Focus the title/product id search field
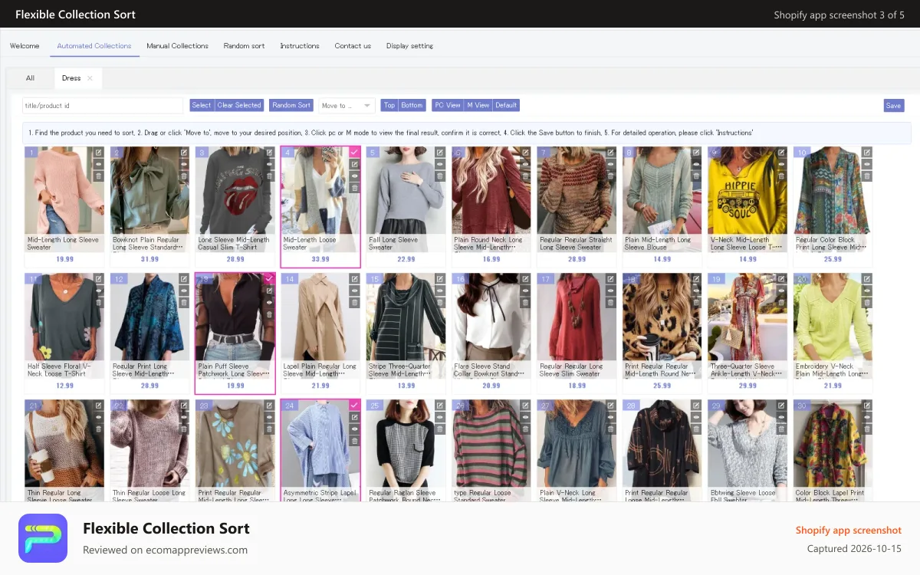 pyautogui.click(x=103, y=106)
